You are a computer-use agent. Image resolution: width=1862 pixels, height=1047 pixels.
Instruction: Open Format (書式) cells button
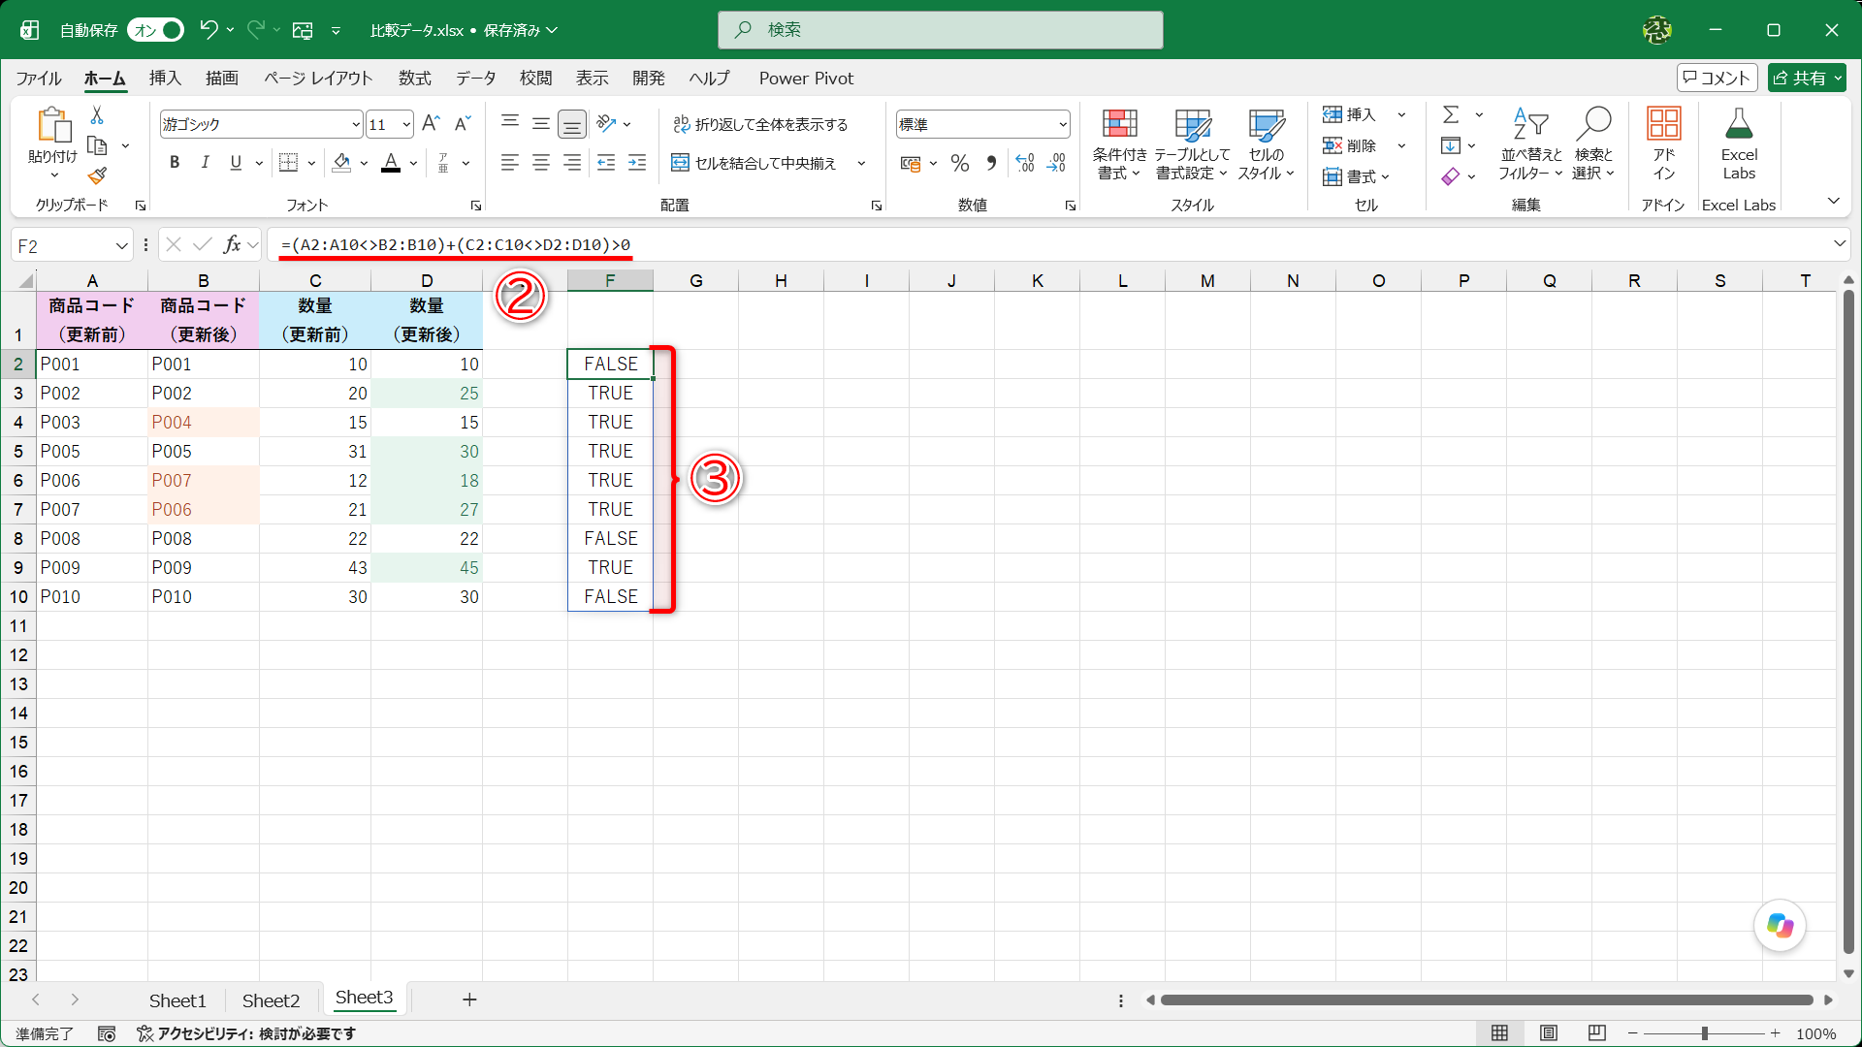(x=1356, y=176)
